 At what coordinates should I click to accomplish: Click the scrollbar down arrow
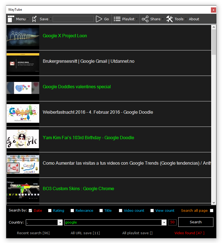pos(214,203)
